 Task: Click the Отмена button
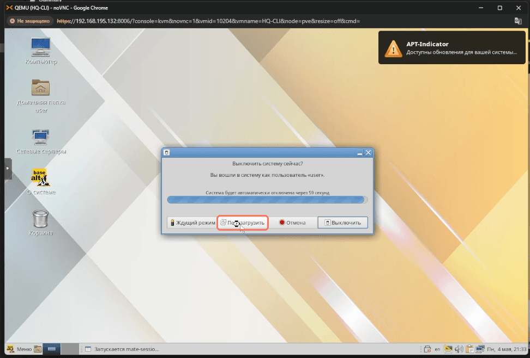click(x=292, y=223)
